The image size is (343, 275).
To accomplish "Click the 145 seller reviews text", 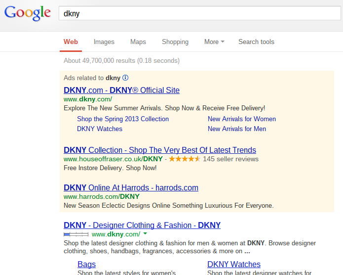I will [230, 159].
